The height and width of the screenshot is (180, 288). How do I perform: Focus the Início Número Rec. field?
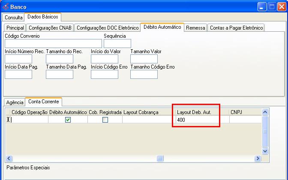coord(18,59)
